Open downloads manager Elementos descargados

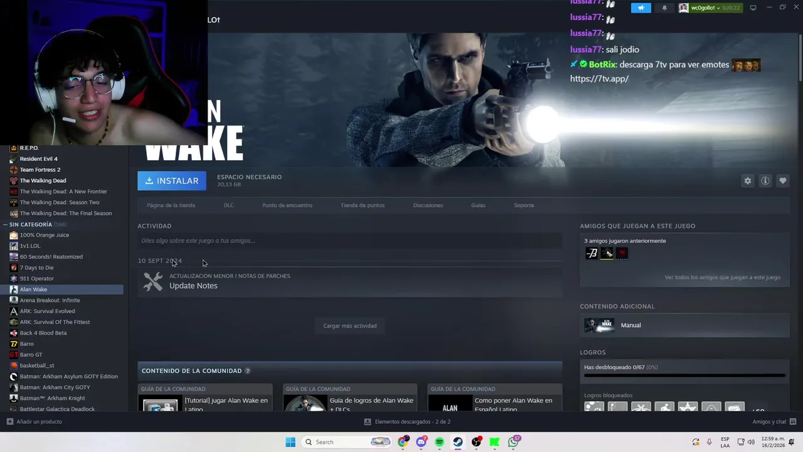click(x=407, y=422)
